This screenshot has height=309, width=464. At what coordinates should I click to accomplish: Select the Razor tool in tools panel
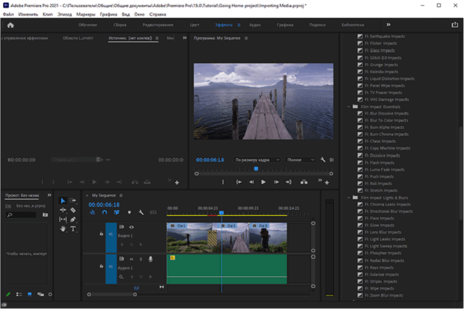point(73,210)
